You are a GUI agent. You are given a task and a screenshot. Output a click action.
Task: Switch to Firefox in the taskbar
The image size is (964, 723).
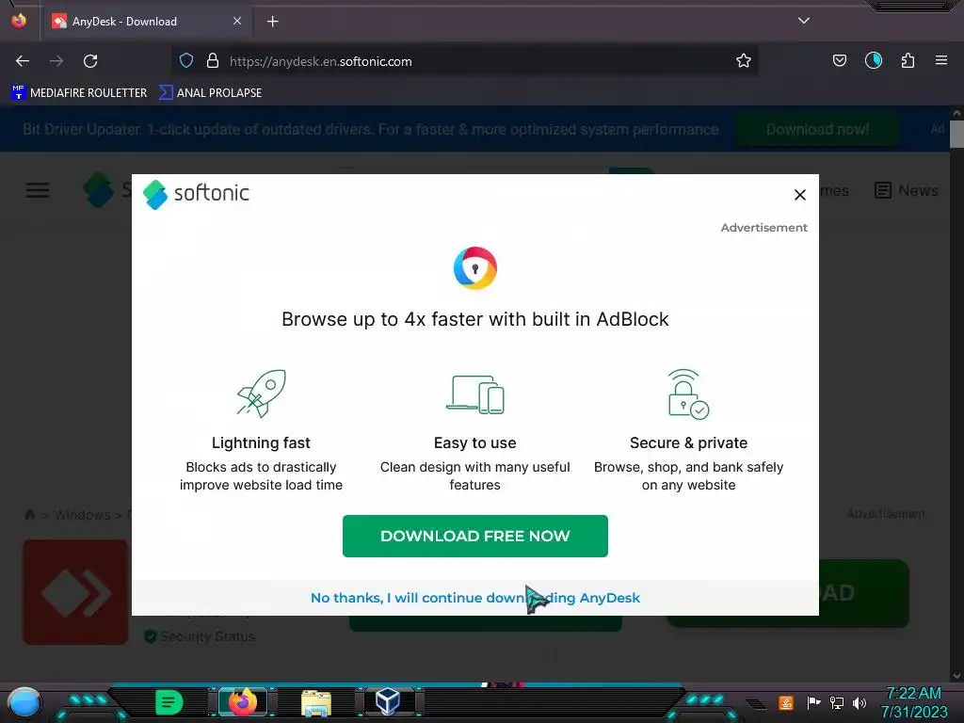[x=243, y=702]
